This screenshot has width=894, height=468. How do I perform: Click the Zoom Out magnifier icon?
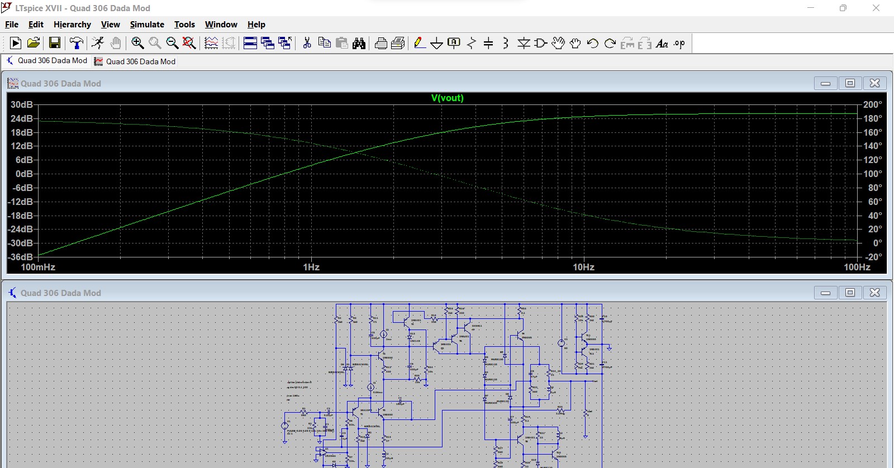(x=172, y=43)
